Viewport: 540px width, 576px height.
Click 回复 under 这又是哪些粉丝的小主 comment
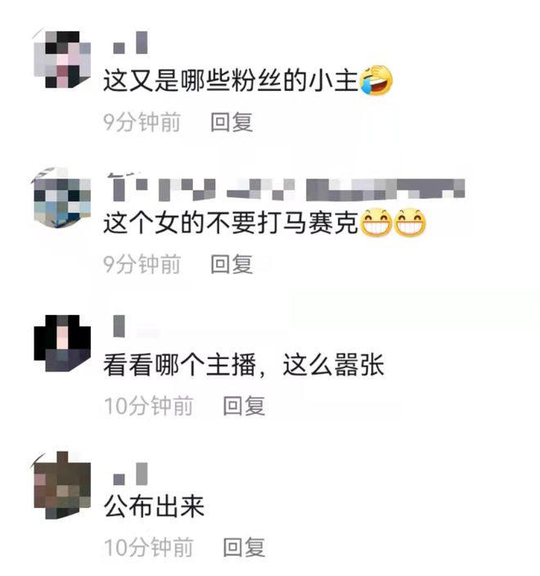point(232,122)
